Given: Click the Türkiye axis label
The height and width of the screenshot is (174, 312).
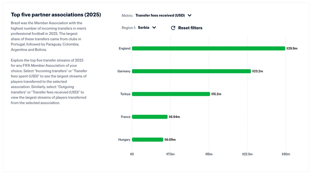Looking at the screenshot, I should tap(125, 94).
